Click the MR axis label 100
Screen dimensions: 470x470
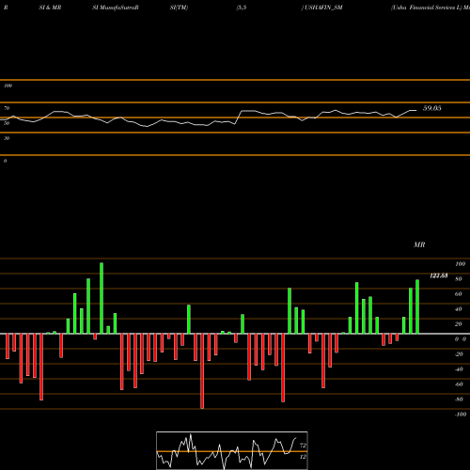[460, 264]
